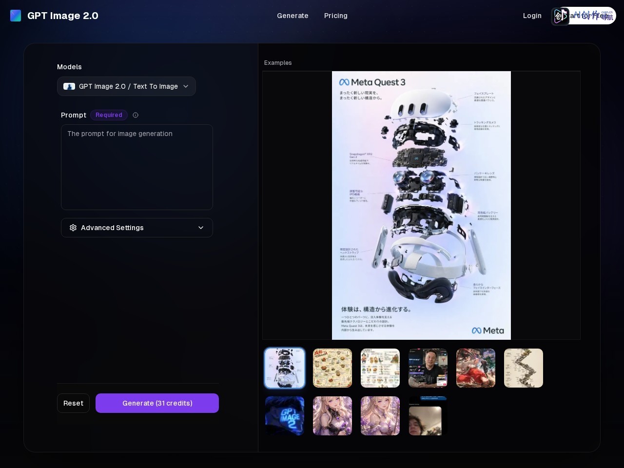Viewport: 624px width, 468px height.
Task: Click the info icon next to Prompt
Action: tap(136, 115)
